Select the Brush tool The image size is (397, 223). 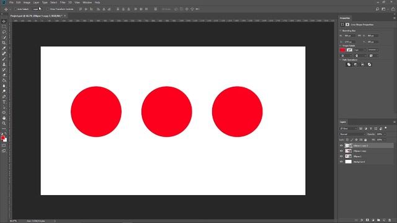coord(4,59)
